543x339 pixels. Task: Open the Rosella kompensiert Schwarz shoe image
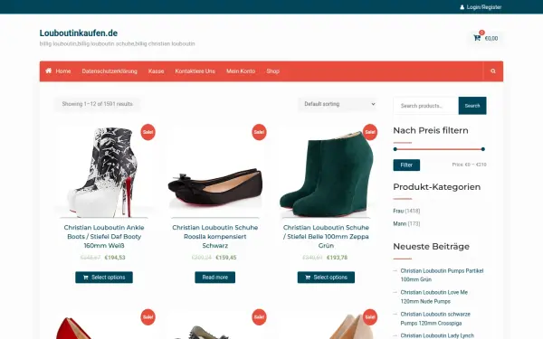tap(215, 173)
